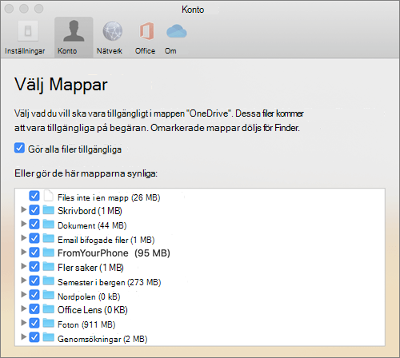
Task: Select row Fler saker (1 MB)
Action: click(x=90, y=268)
